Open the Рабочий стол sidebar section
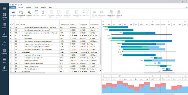 4,16
